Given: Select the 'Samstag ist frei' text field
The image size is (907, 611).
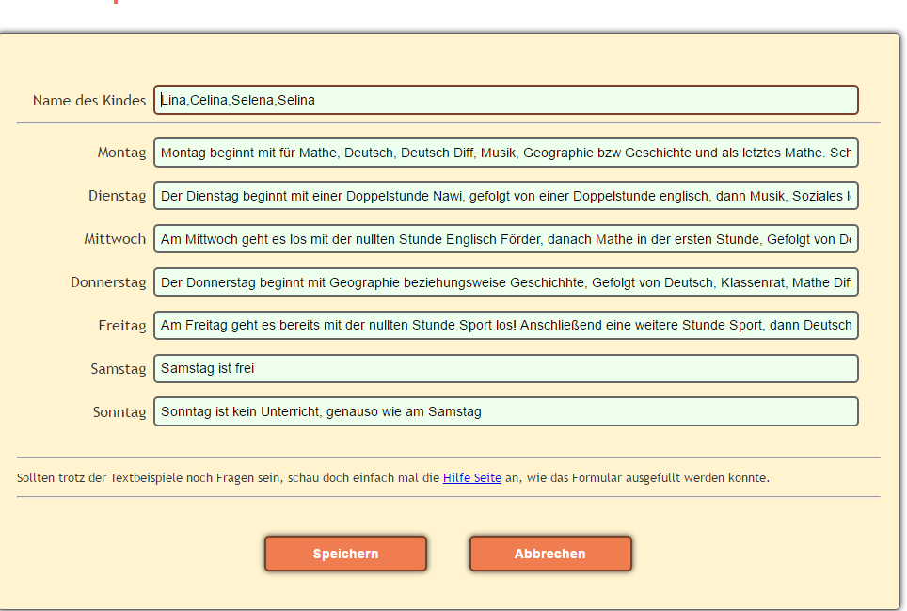Looking at the screenshot, I should click(x=505, y=369).
